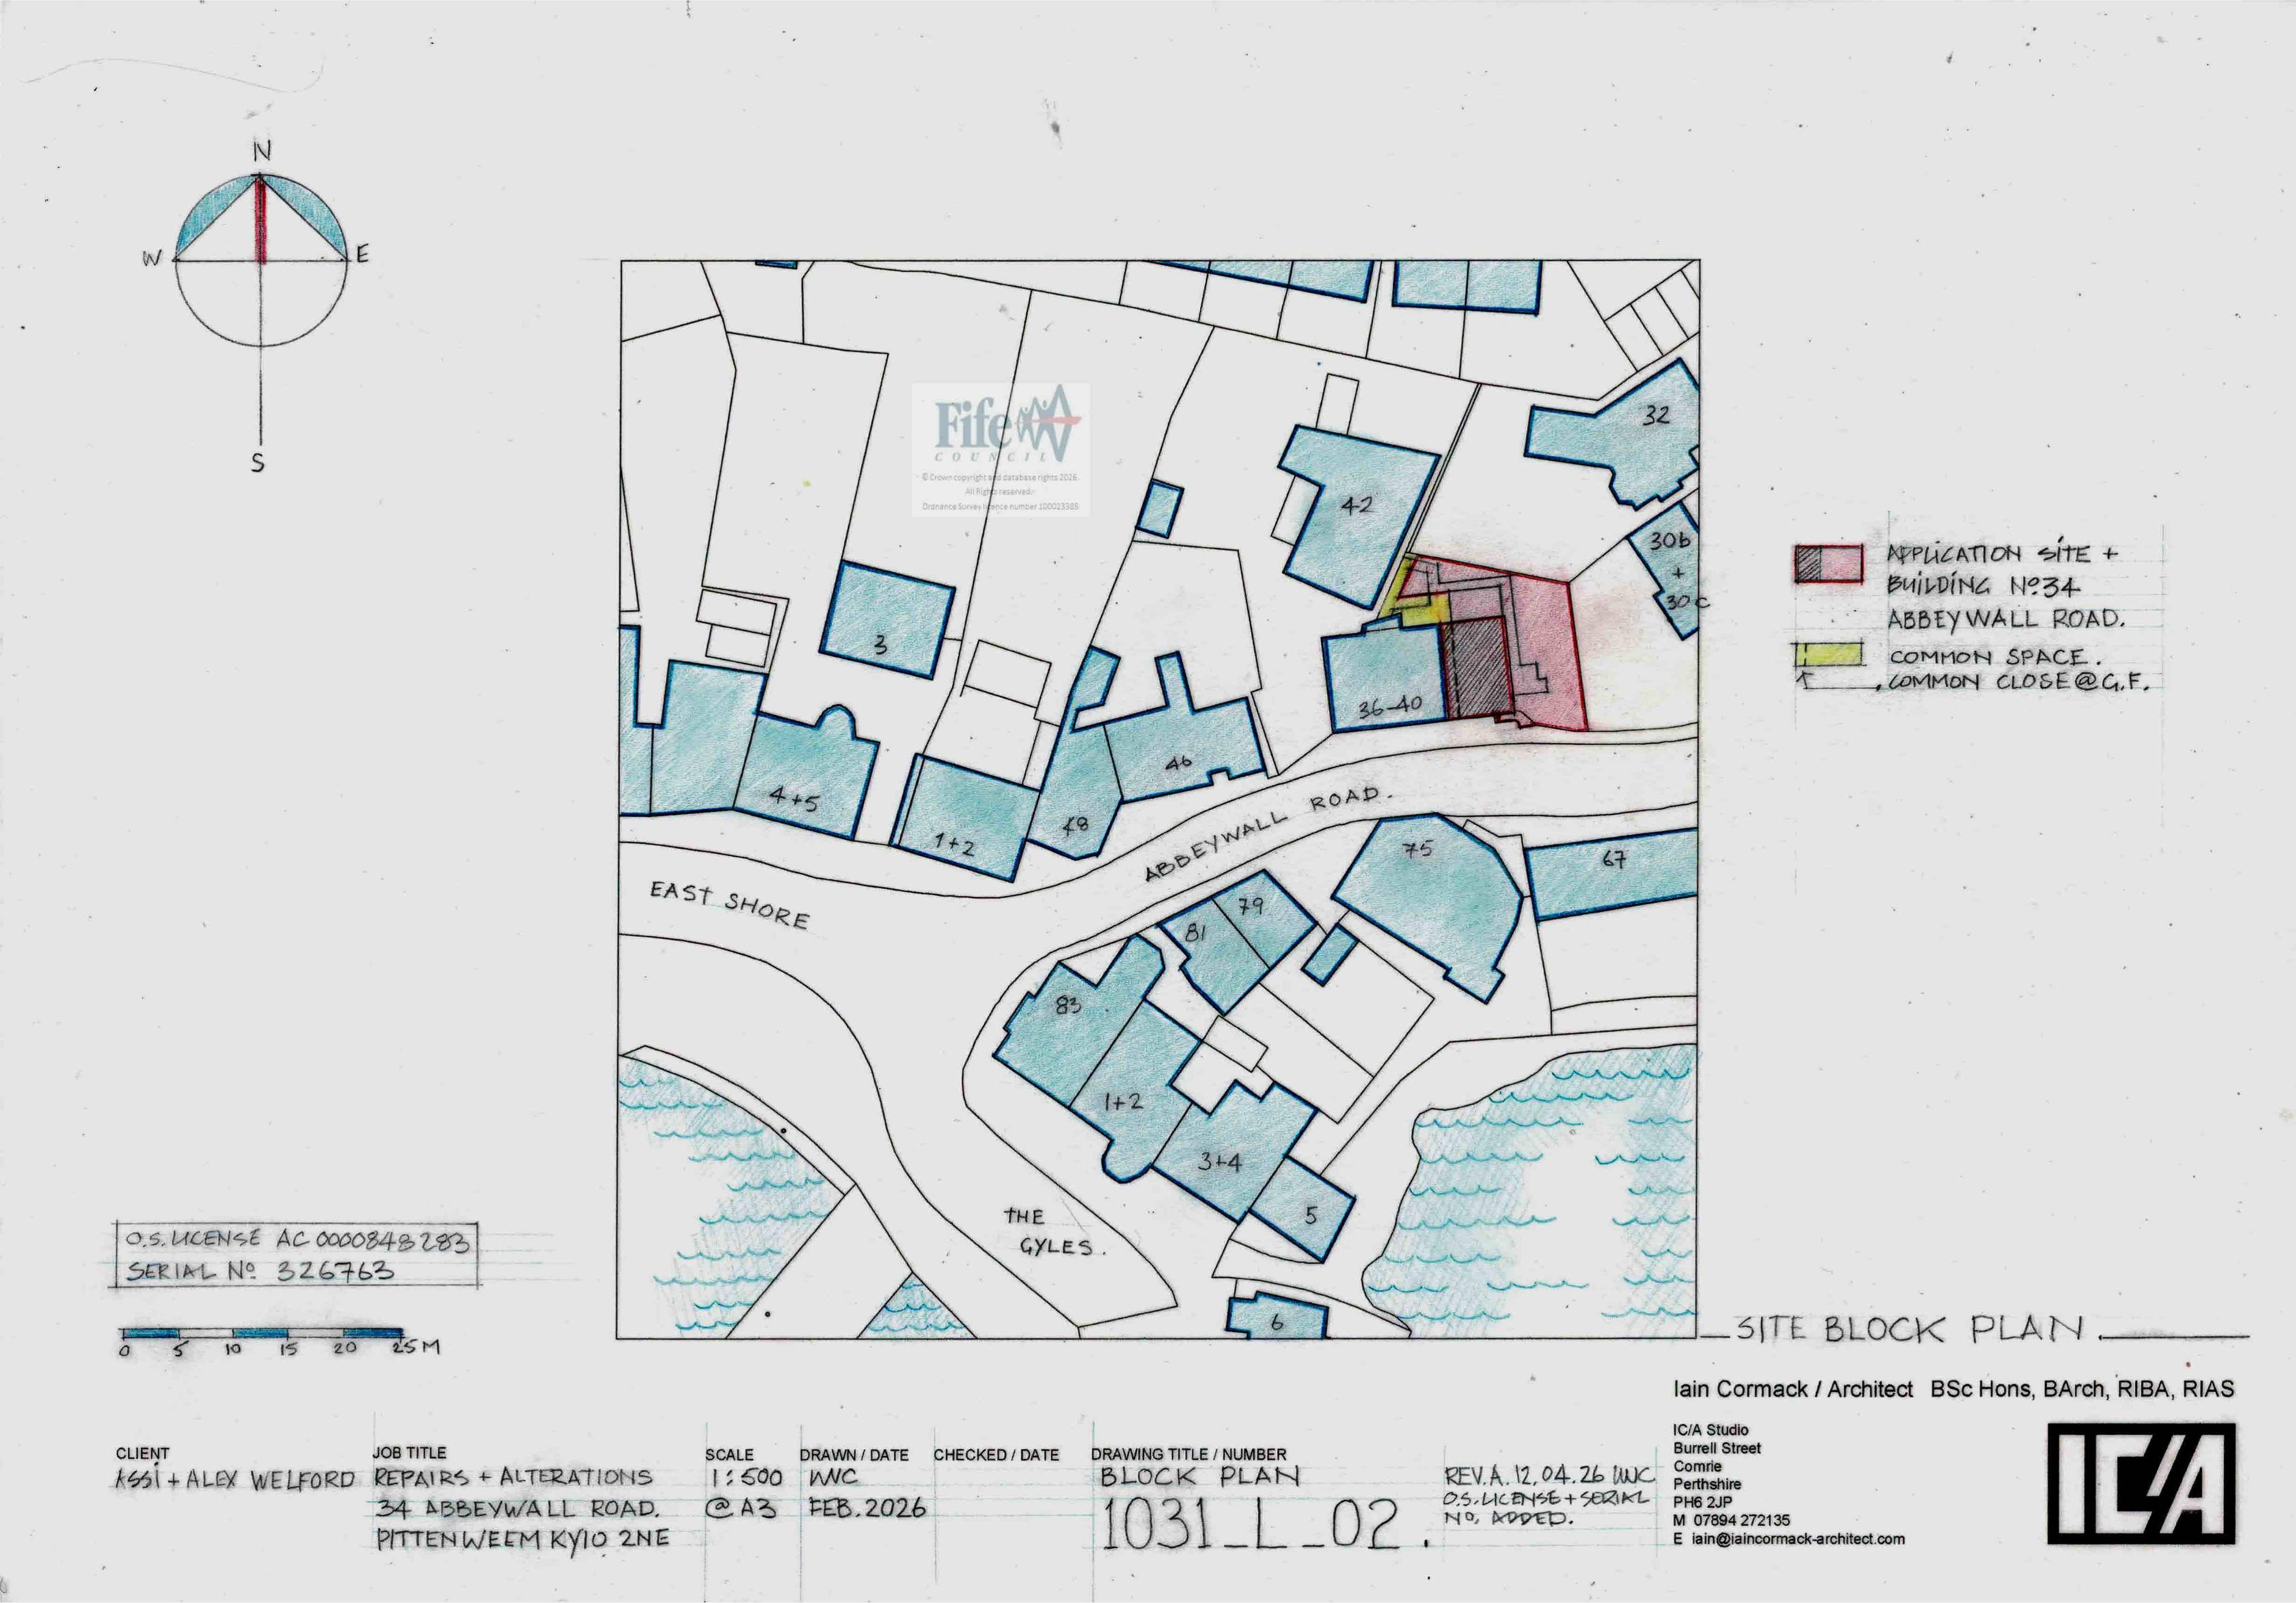The height and width of the screenshot is (1603, 2296).
Task: Click job title 'REPAIRS + ALTERATIONS'
Action: point(513,1477)
